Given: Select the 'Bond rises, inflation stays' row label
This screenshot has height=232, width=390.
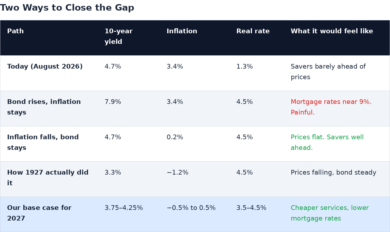Looking at the screenshot, I should pos(44,107).
